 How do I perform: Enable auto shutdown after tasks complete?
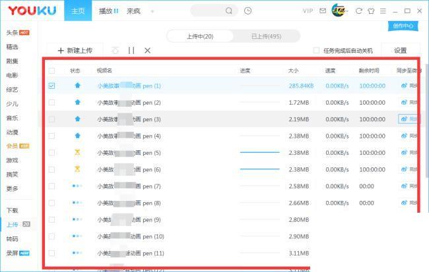[316, 50]
